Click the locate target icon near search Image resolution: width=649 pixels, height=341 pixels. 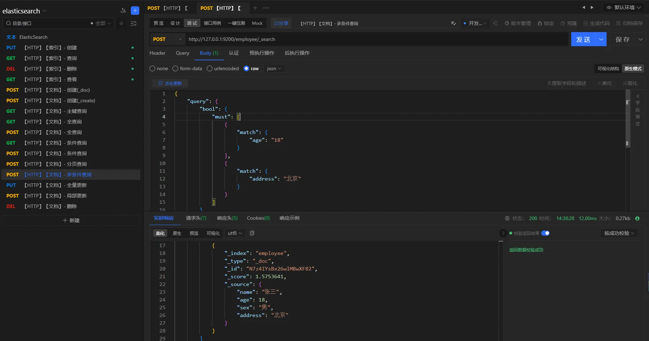tap(121, 23)
